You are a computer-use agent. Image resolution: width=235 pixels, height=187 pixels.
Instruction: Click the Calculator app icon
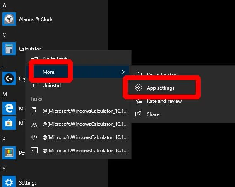point(9,49)
